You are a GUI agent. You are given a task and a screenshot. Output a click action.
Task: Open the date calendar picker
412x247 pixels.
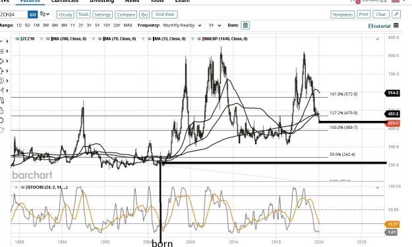pos(245,26)
